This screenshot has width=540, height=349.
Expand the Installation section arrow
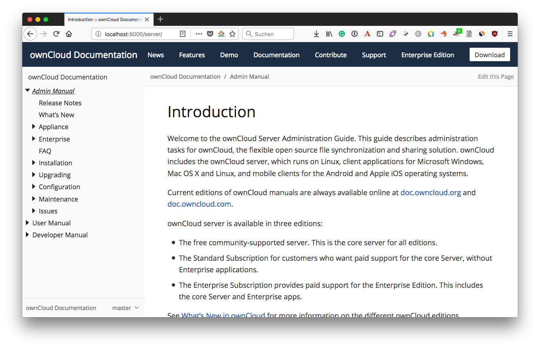[x=34, y=163]
